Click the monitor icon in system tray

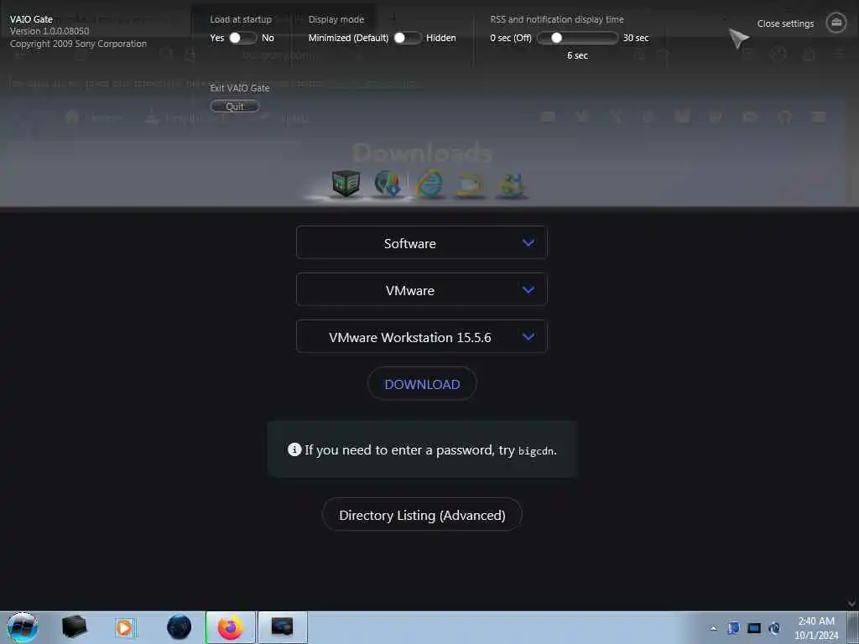tap(754, 628)
